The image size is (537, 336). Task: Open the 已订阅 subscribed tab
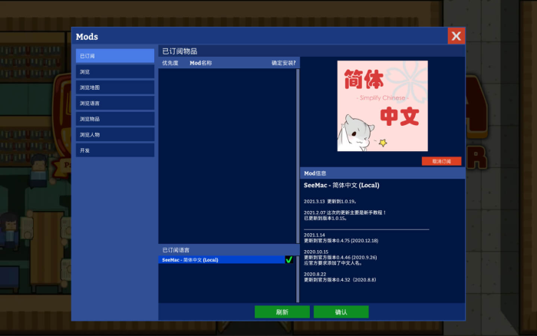[115, 56]
